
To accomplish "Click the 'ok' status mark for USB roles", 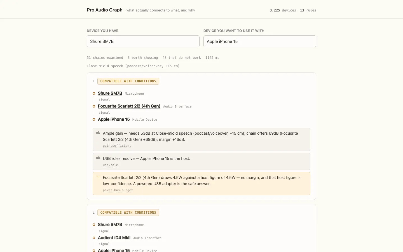I will click(98, 158).
